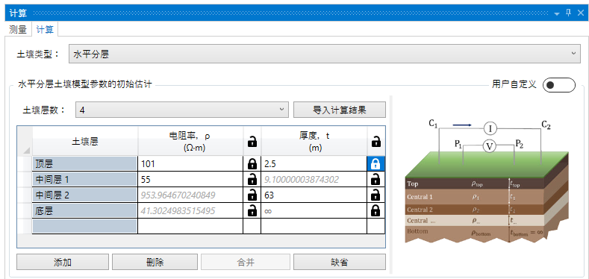
Task: Toggle resistivity lock for 中间层 2 row
Action: pos(252,195)
